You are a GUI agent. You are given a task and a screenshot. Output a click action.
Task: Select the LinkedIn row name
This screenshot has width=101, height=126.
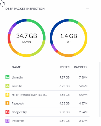click(17, 77)
